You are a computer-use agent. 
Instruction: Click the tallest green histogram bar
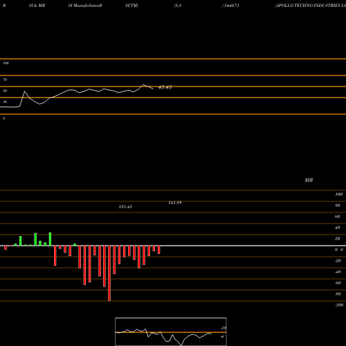tap(50, 239)
